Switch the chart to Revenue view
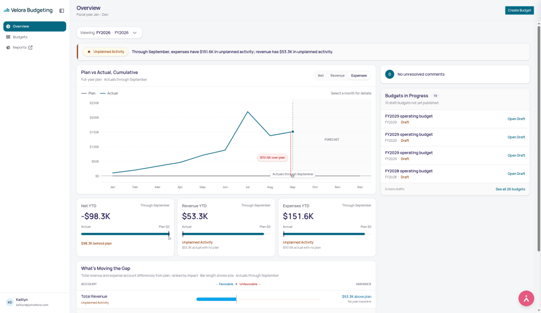541x313 pixels. point(337,76)
